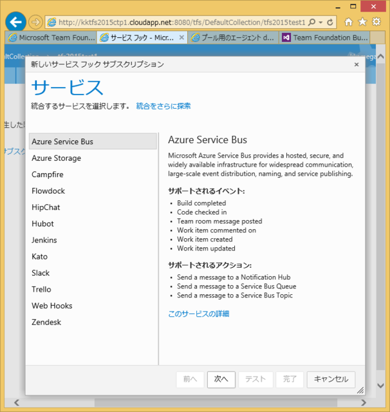This screenshot has width=390, height=412.
Task: Refresh the page with reload icon
Action: (x=330, y=22)
